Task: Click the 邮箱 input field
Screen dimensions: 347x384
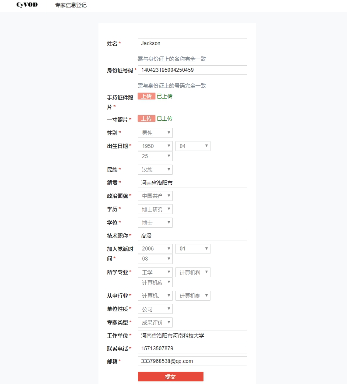Action: coord(193,361)
